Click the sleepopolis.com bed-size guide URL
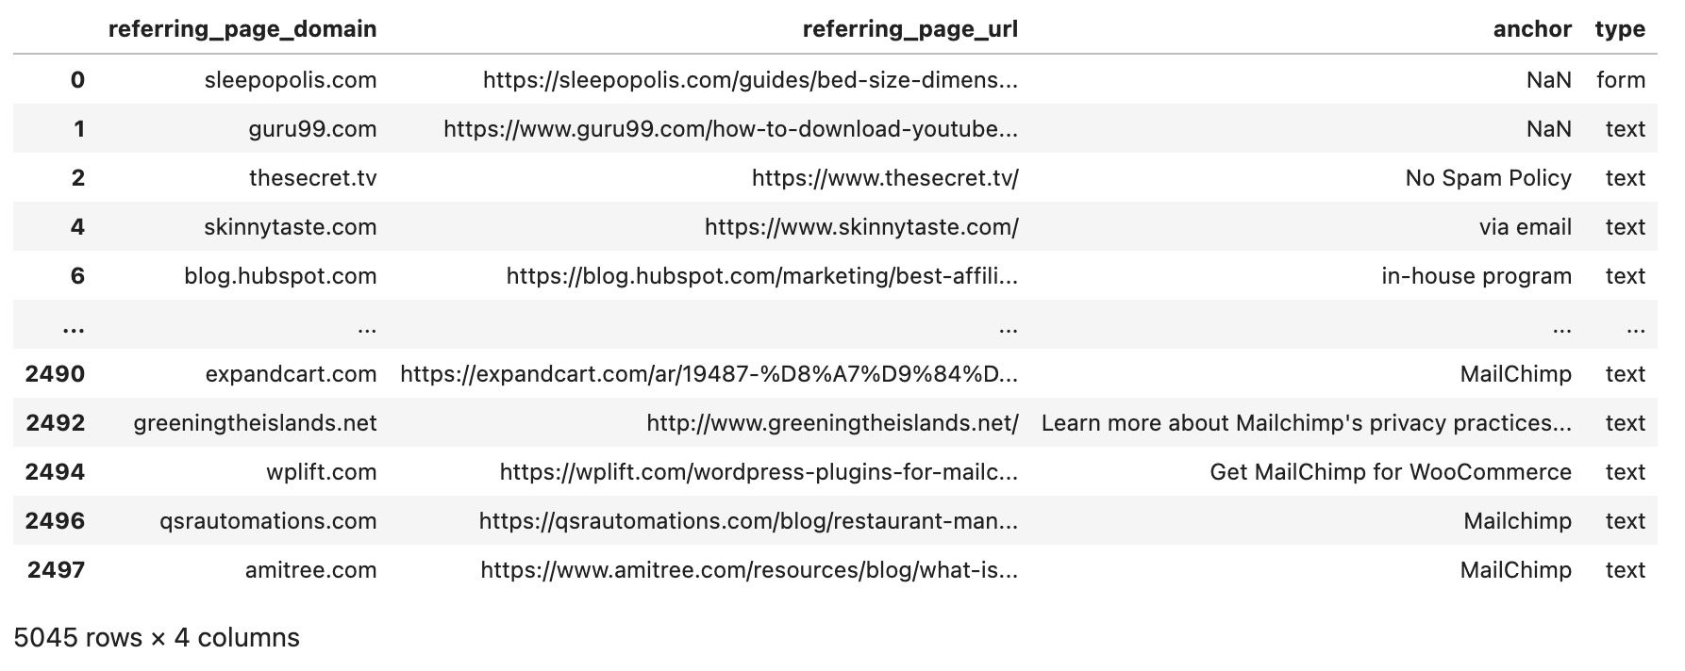 point(751,80)
